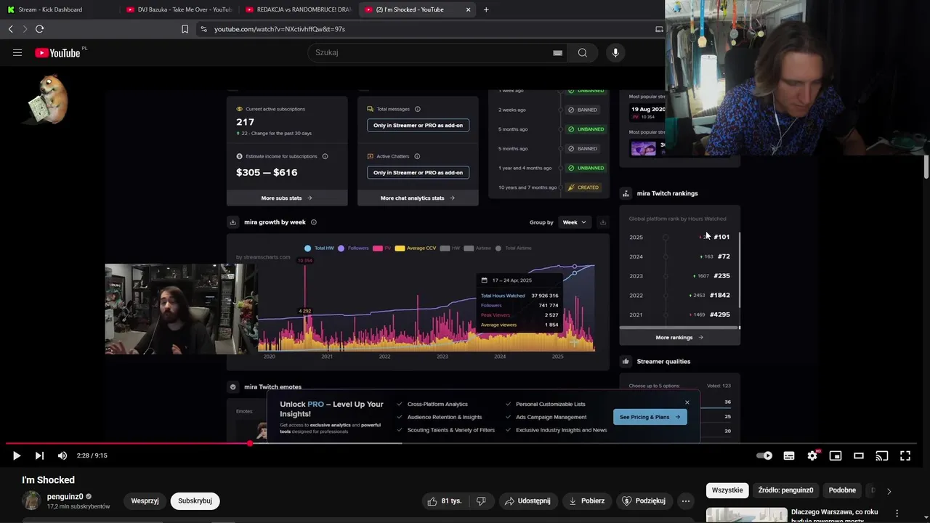The height and width of the screenshot is (523, 930).
Task: Go forward in the browser
Action: (x=25, y=29)
